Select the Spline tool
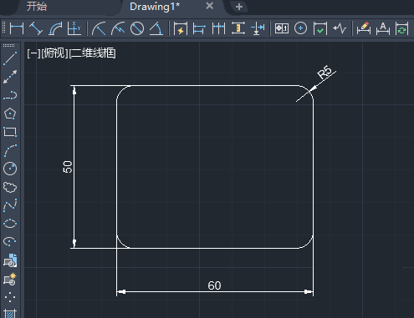The height and width of the screenshot is (318, 414). point(10,205)
